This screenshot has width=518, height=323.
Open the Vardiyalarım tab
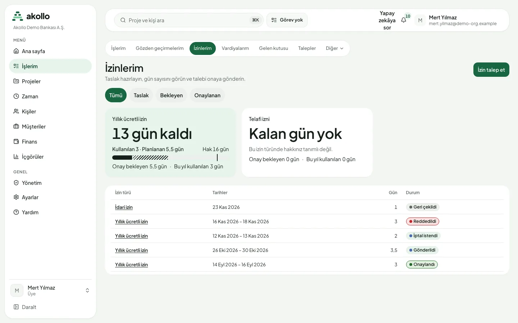[x=235, y=48]
